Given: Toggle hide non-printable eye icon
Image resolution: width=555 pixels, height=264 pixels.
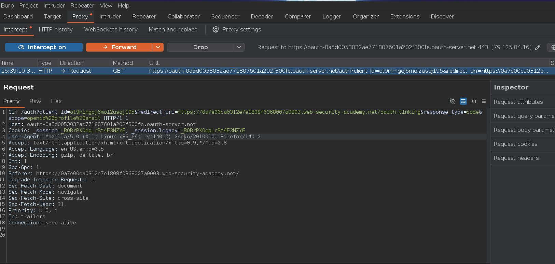Looking at the screenshot, I should tap(453, 101).
